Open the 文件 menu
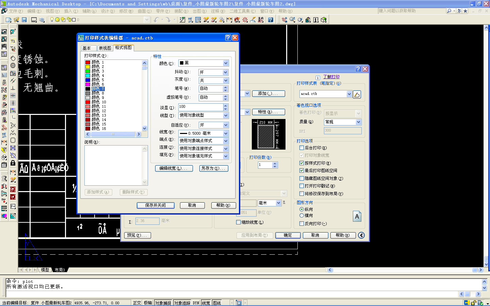The height and width of the screenshot is (306, 490). tap(16, 11)
